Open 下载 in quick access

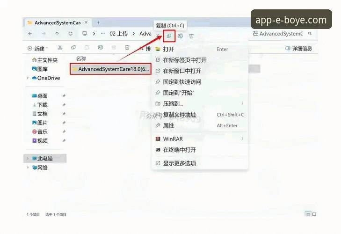pos(40,105)
